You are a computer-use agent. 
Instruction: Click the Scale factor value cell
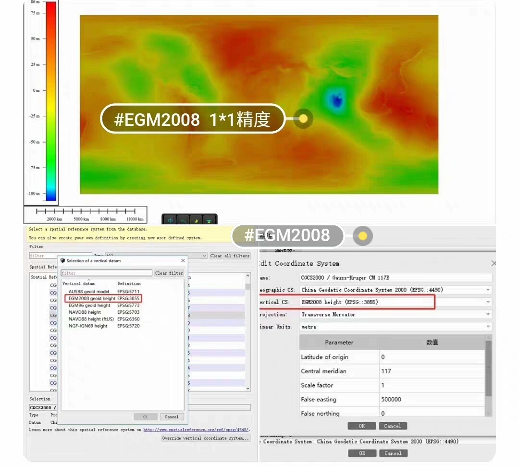click(432, 385)
